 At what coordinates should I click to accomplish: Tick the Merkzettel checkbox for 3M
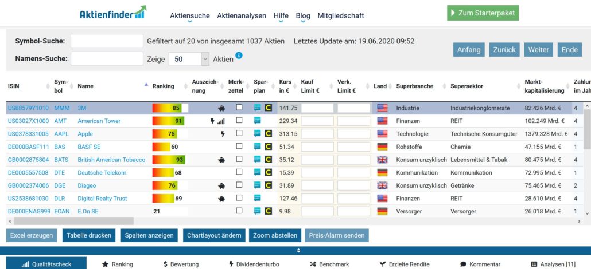(239, 108)
